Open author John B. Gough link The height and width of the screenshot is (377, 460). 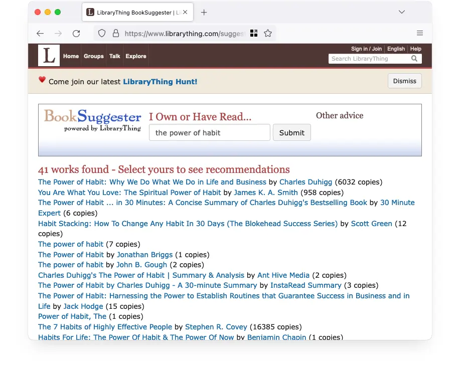coord(141,265)
